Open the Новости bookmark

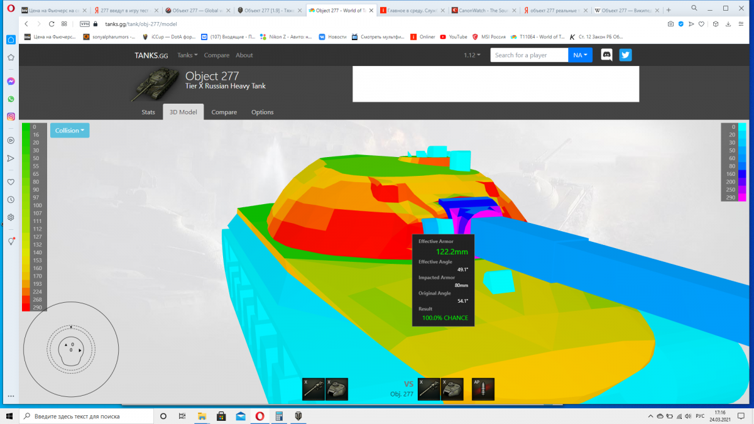coord(332,37)
